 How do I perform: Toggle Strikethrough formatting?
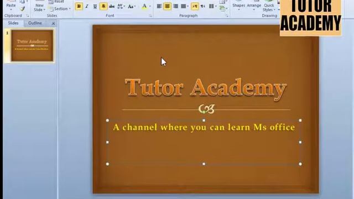112,6
